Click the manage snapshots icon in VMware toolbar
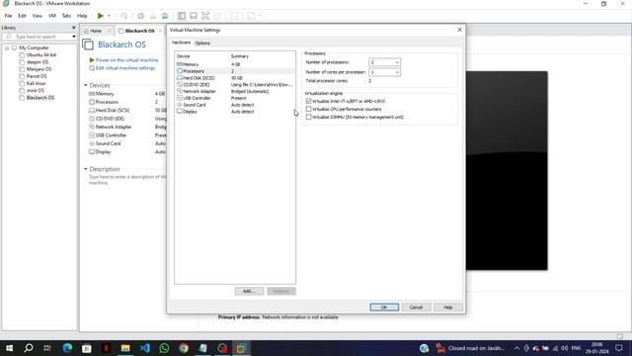Screen dimensions: 632x356 tap(165, 16)
